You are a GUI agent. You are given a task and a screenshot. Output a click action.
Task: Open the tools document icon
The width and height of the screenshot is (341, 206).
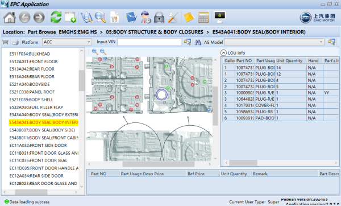point(115,17)
